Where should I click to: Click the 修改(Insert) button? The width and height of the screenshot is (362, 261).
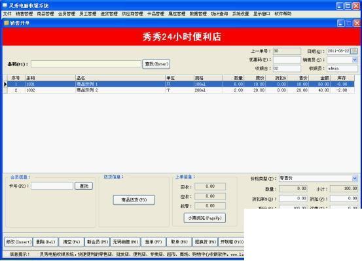pos(18,242)
